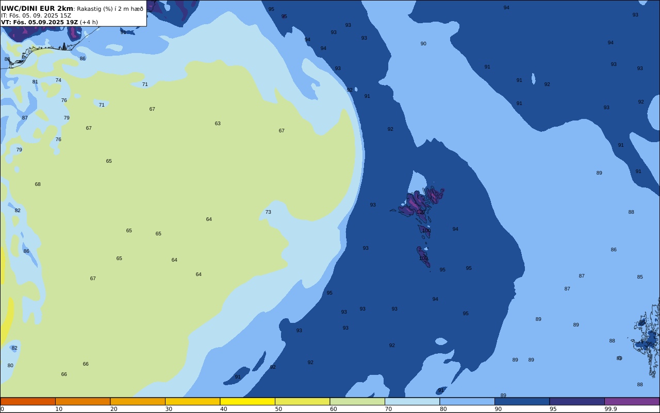Screen dimensions: 660x413
Task: Pick the 95–99.9 navy legend segment
Action: (x=577, y=401)
